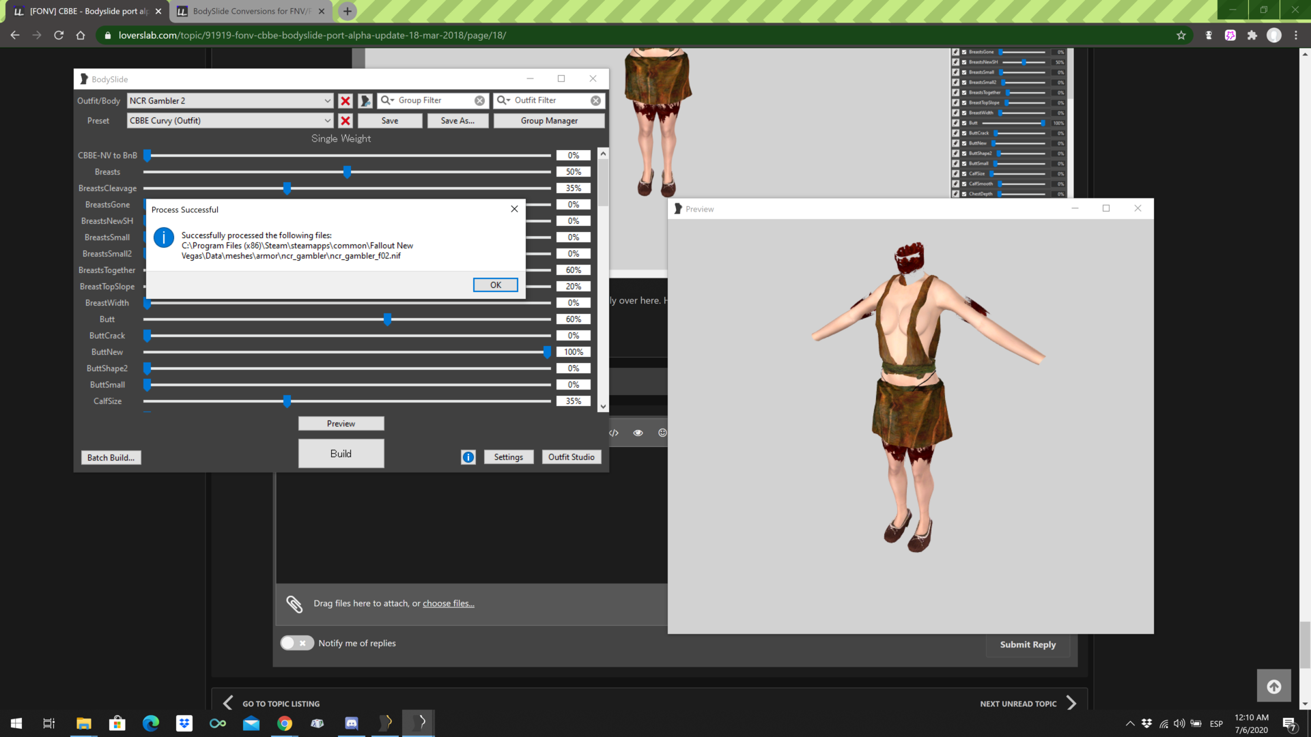Go to topic listing
1311x737 pixels.
pyautogui.click(x=271, y=704)
